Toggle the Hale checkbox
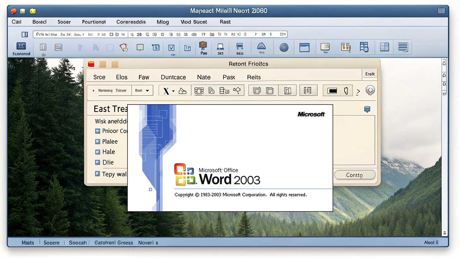460x258 pixels. point(97,152)
